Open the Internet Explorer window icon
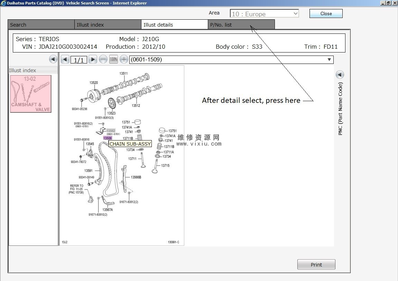Image resolution: width=398 pixels, height=281 pixels. coord(3,3)
